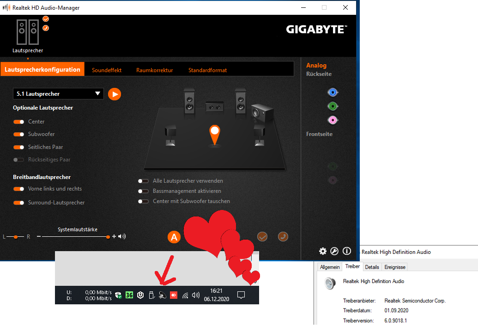Open settings with the gear icon
This screenshot has width=478, height=333.
(x=323, y=251)
